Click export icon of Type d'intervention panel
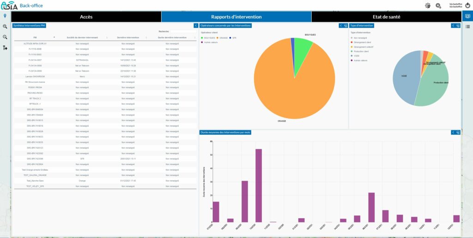 tap(458, 25)
